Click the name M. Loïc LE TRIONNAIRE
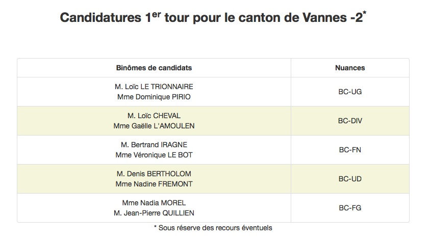 [x=154, y=87]
